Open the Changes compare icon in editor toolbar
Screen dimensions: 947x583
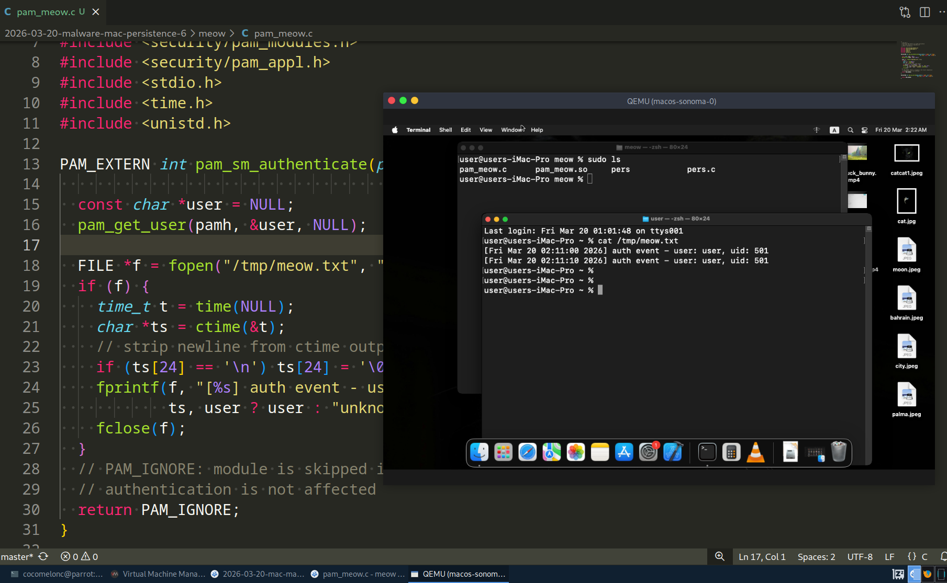click(905, 12)
